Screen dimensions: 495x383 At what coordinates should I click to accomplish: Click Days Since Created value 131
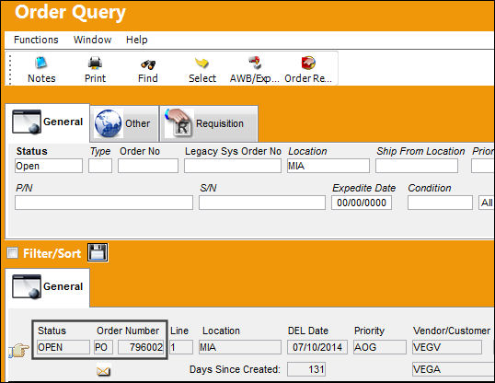[x=306, y=369]
